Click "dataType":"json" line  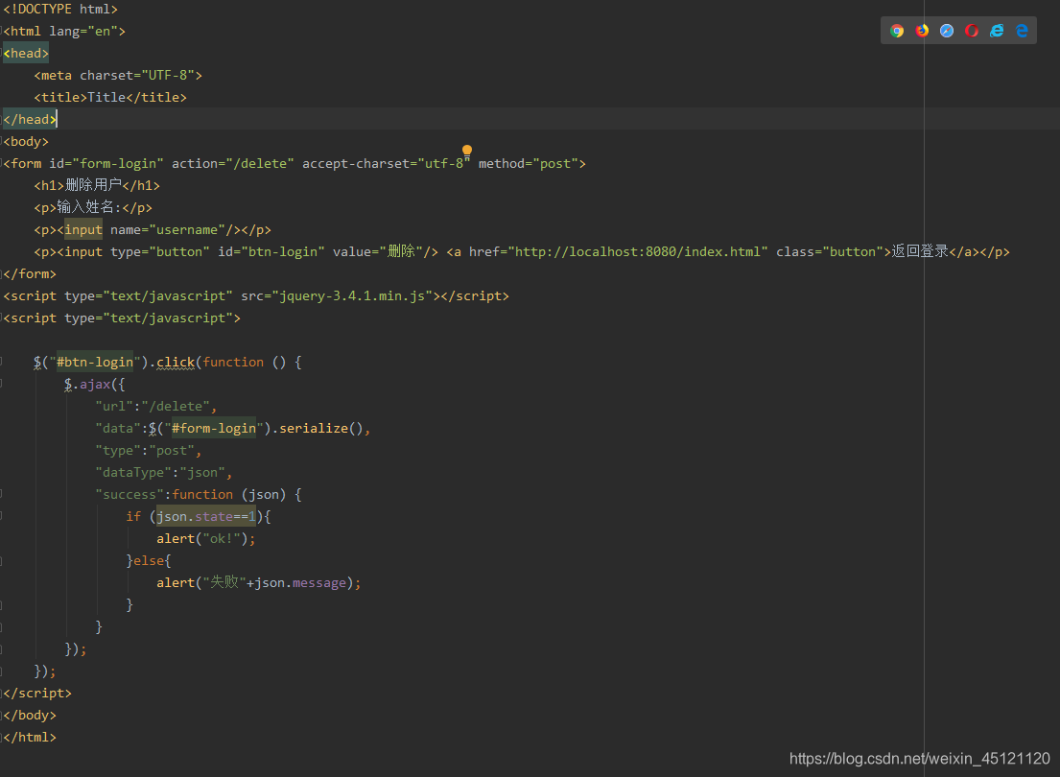[164, 473]
